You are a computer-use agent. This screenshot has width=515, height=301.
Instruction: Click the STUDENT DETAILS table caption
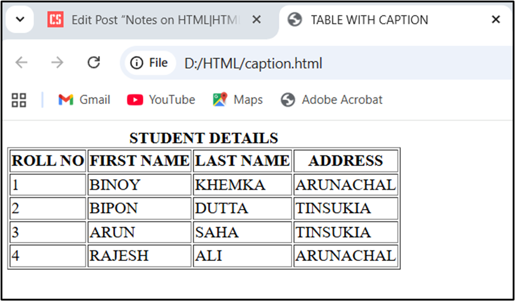tap(204, 138)
